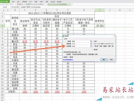The image size is (134, 101).
Task: Click the save icon in quick access toolbar
Action: (x=3, y=4)
